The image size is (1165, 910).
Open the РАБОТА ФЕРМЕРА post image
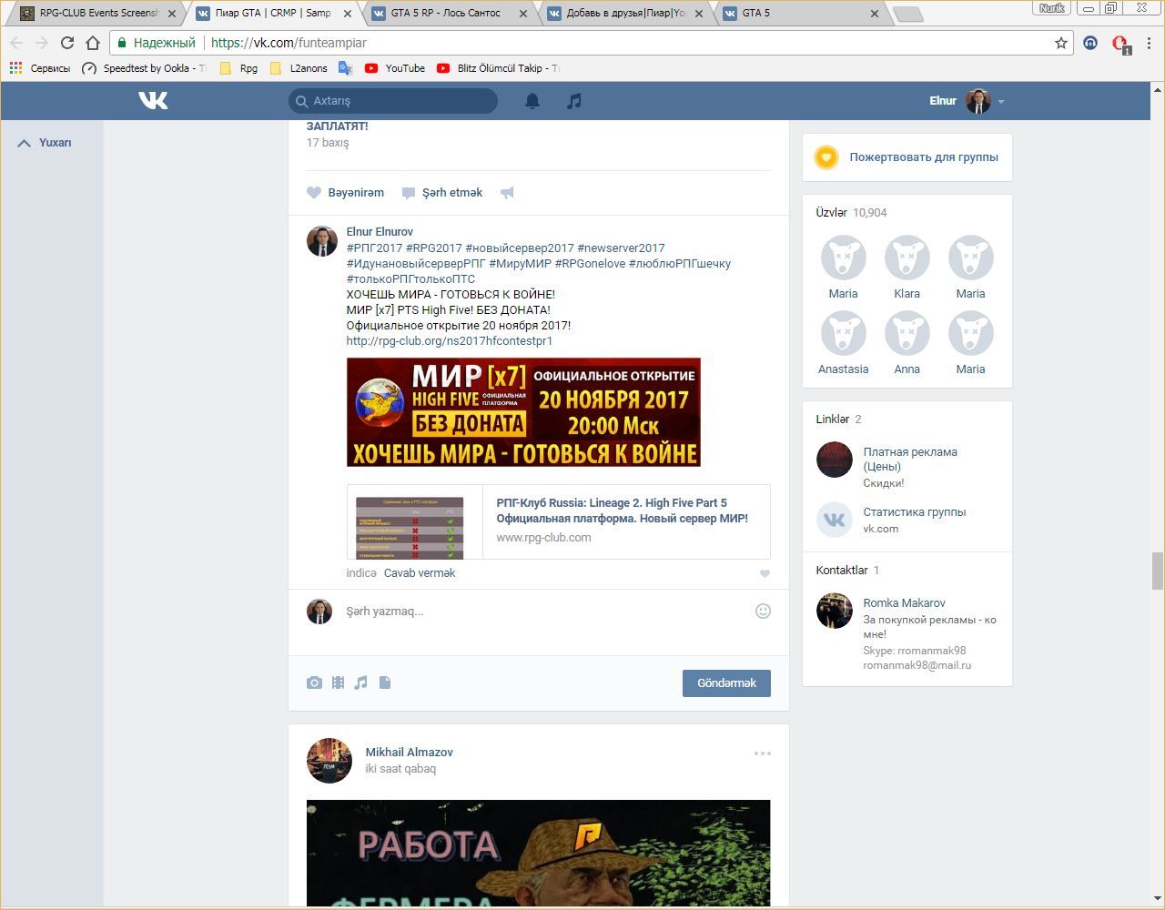tap(538, 853)
